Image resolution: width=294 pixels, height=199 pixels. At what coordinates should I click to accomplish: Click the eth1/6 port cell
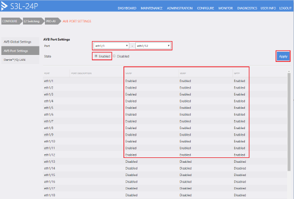(49, 114)
